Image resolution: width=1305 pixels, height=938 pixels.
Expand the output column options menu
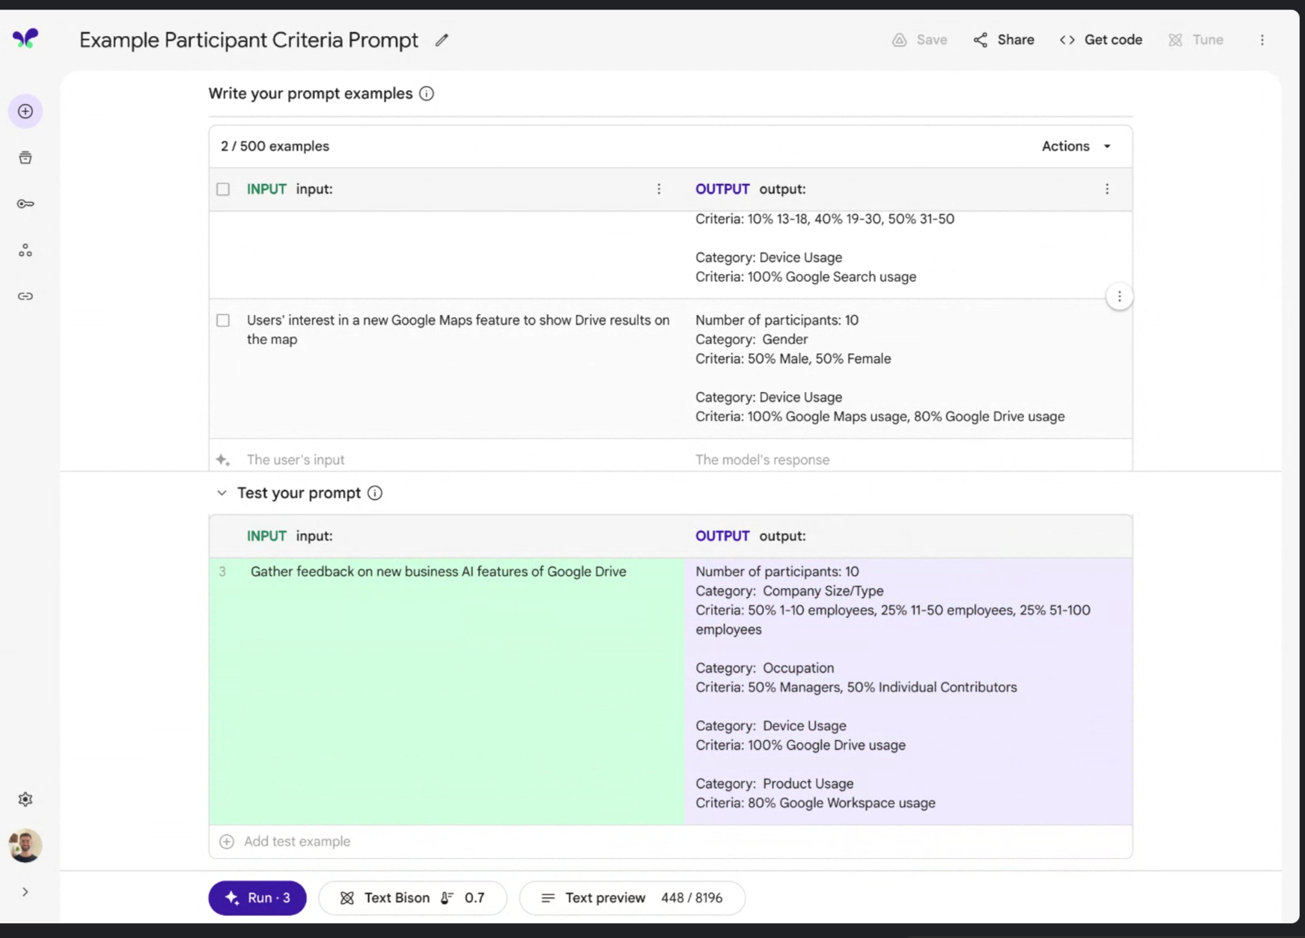pos(1108,188)
